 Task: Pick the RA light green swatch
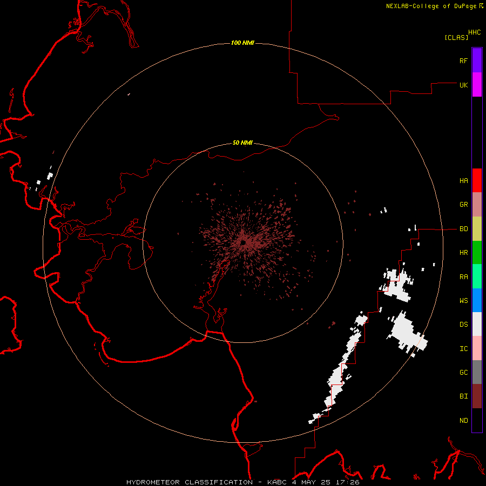coord(477,276)
